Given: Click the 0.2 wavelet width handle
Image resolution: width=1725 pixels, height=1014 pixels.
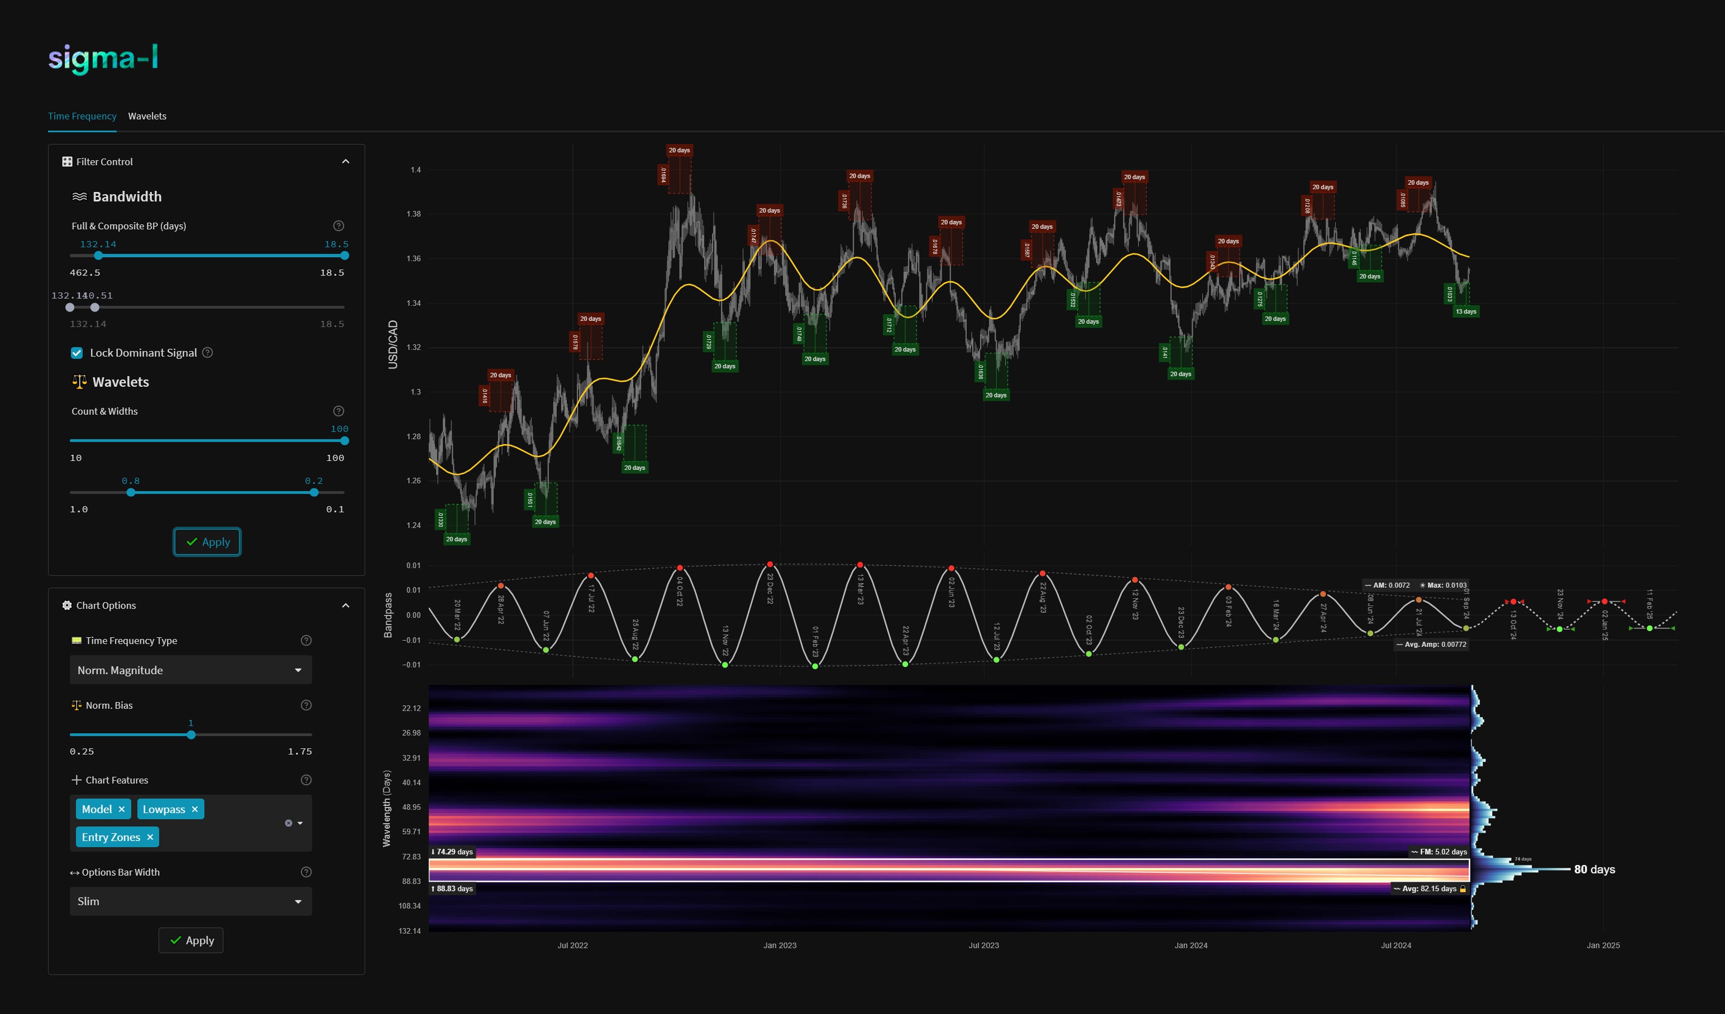Looking at the screenshot, I should click(x=314, y=493).
